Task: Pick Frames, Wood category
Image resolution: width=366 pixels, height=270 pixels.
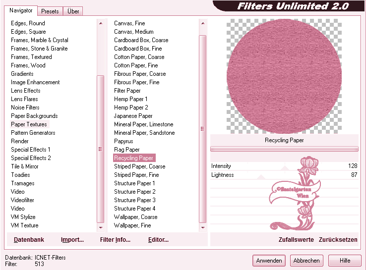Action: 28,65
